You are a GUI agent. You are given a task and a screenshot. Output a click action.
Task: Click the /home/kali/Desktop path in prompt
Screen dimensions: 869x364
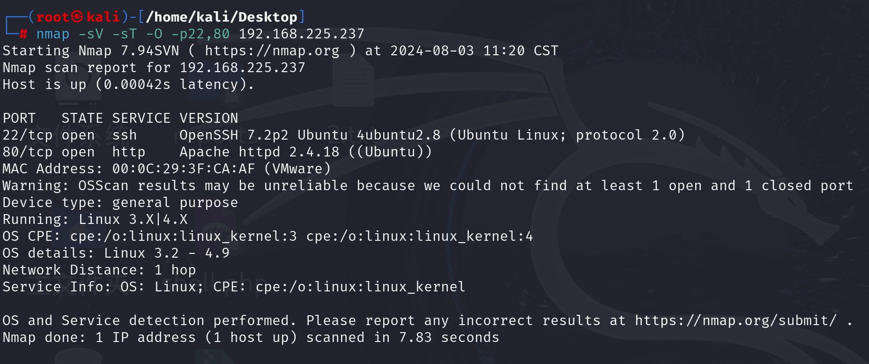[221, 17]
